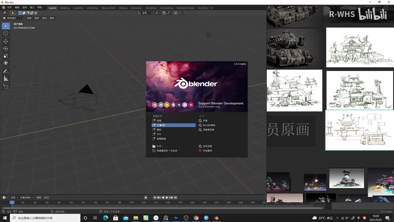Enable the Subtract selection mode icon

point(28,13)
